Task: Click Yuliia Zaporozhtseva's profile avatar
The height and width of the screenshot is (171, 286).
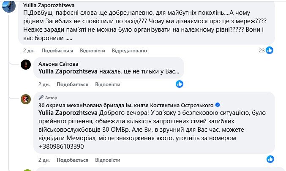Action: pyautogui.click(x=8, y=5)
